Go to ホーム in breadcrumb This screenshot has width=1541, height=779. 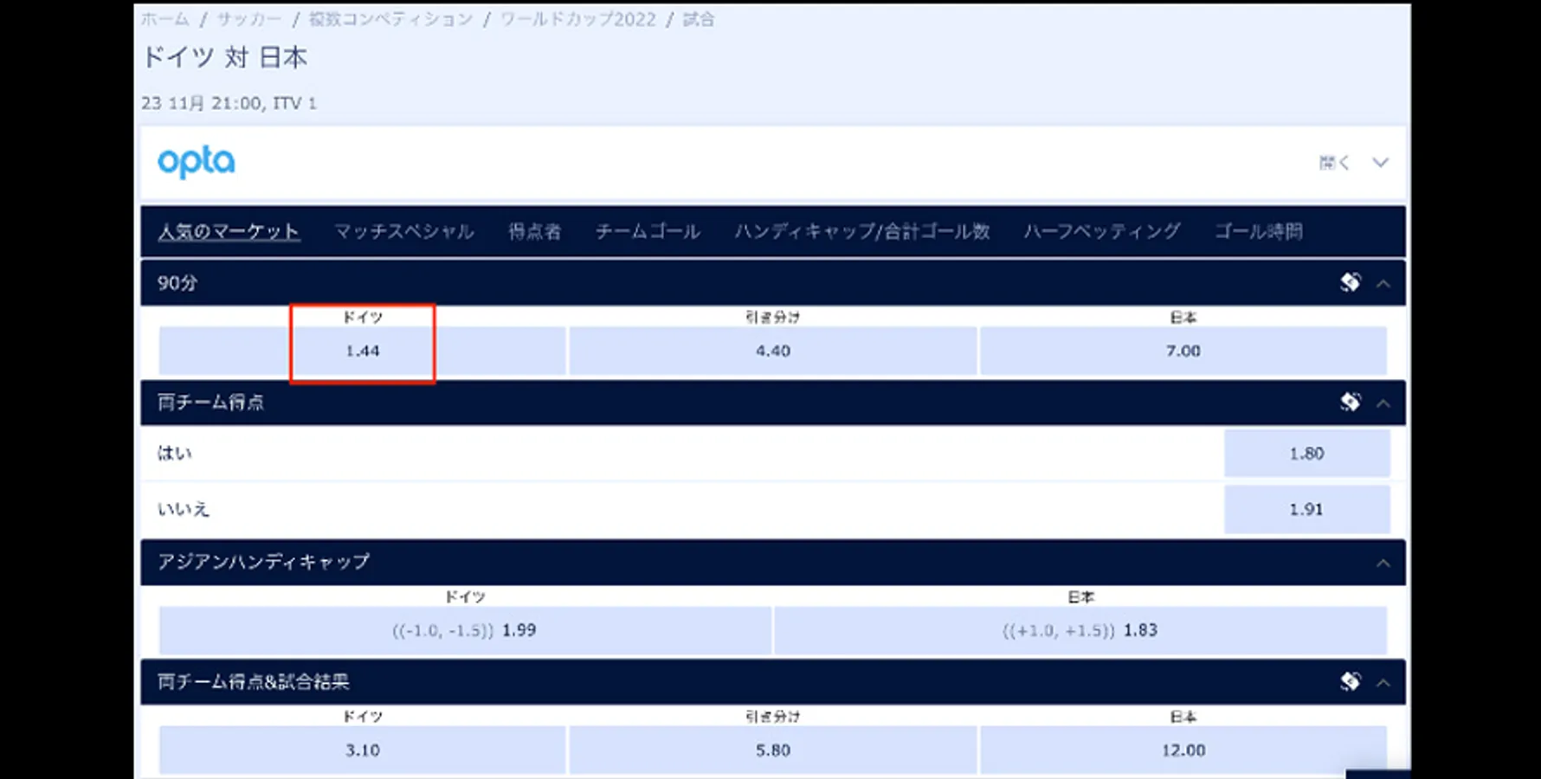(x=165, y=19)
